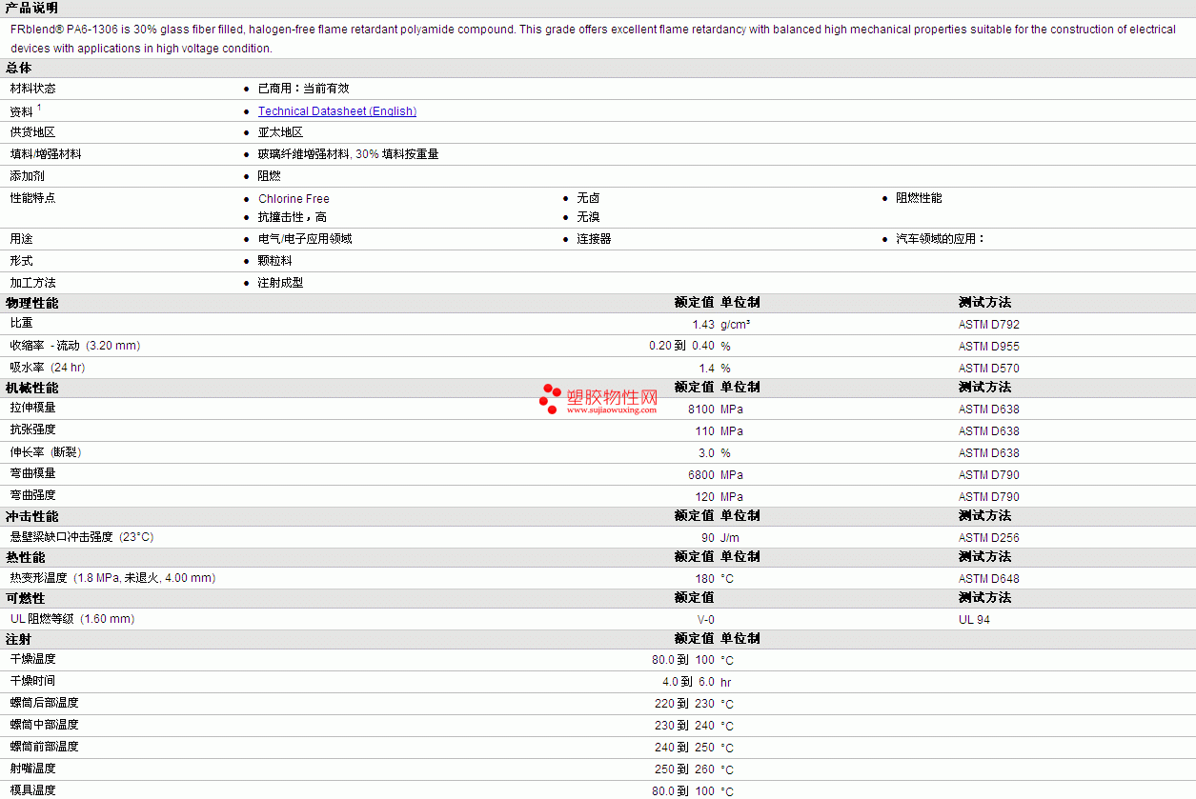Select the 收缩率 - 流动 row label

pos(75,346)
